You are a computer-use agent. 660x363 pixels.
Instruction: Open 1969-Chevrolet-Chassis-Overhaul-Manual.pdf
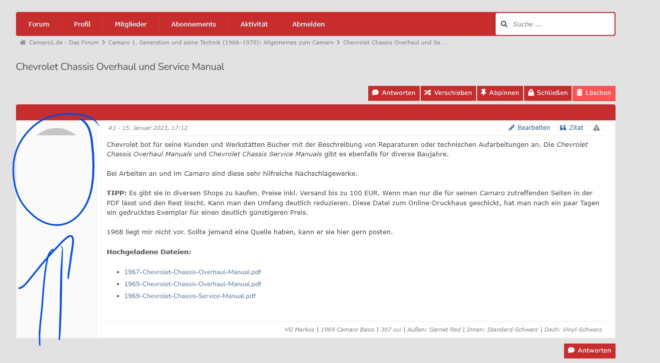[x=193, y=284]
